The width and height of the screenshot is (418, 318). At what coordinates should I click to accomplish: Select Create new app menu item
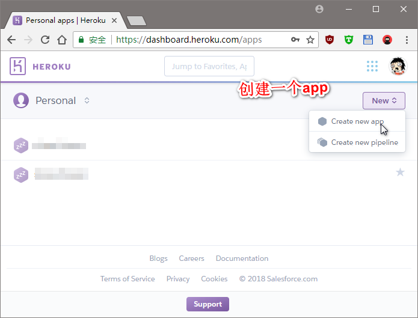pos(357,121)
